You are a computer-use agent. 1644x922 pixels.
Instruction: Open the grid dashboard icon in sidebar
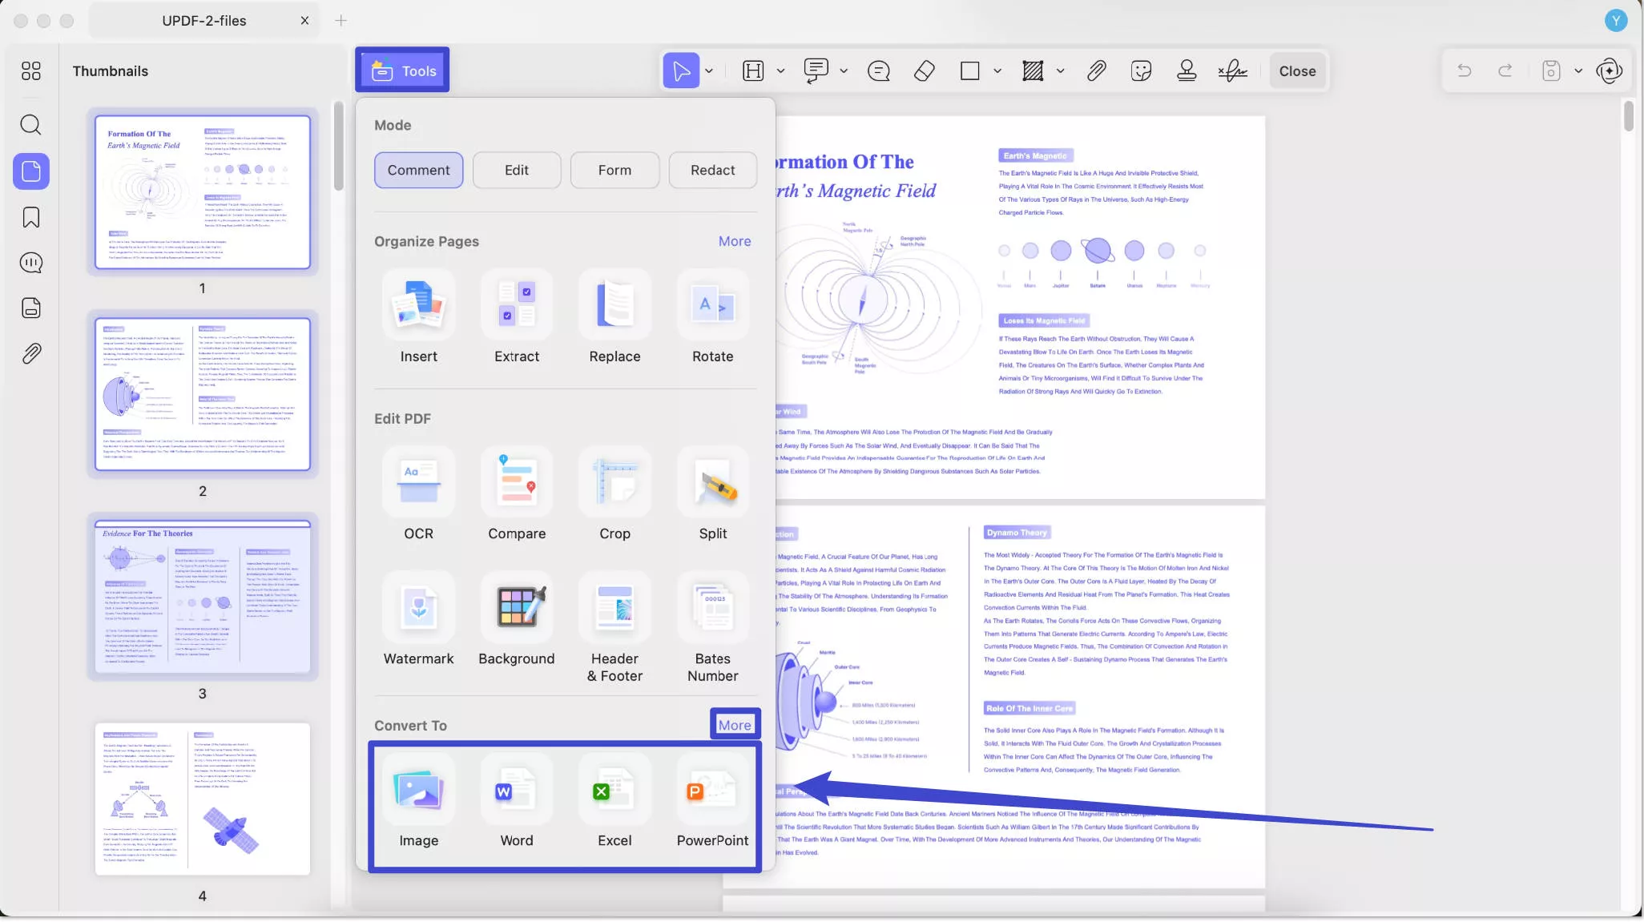point(30,70)
